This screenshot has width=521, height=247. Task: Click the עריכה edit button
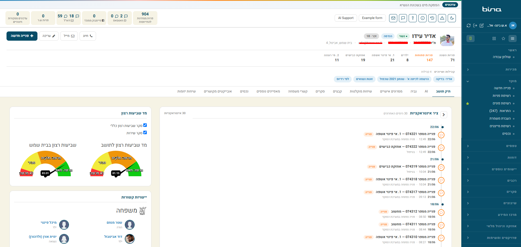tap(49, 36)
